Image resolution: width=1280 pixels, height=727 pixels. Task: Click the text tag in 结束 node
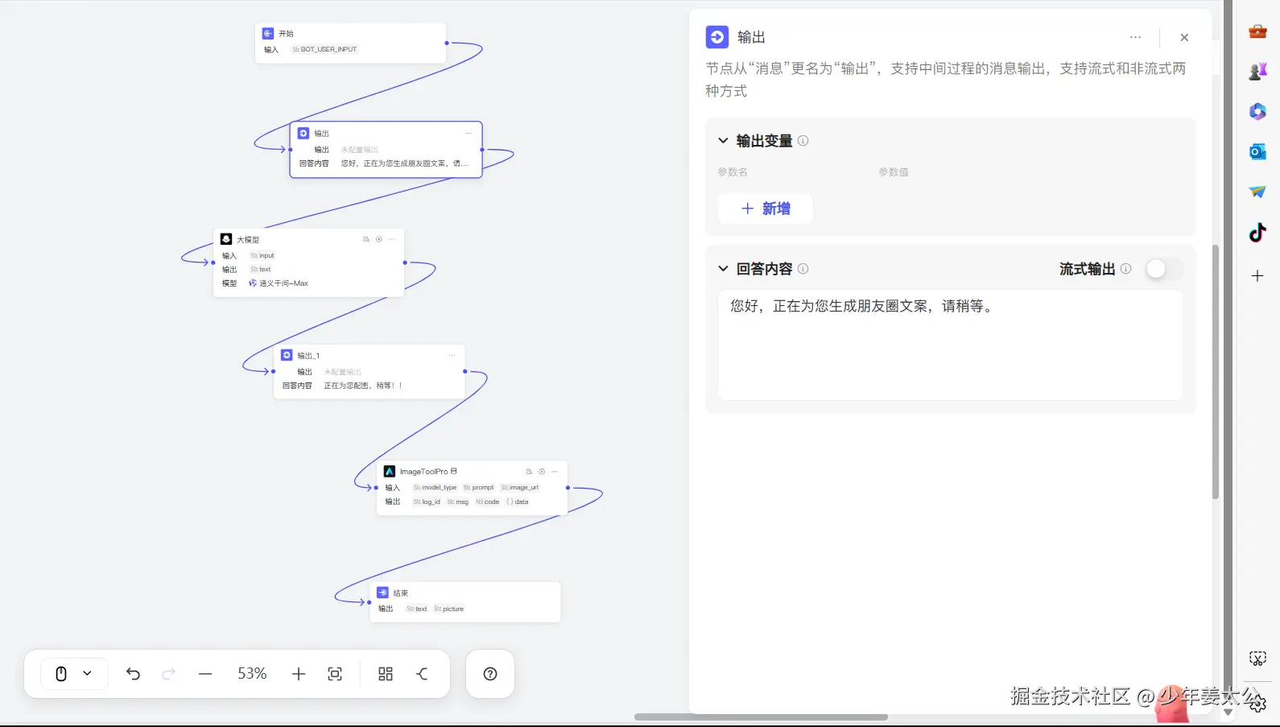point(417,609)
